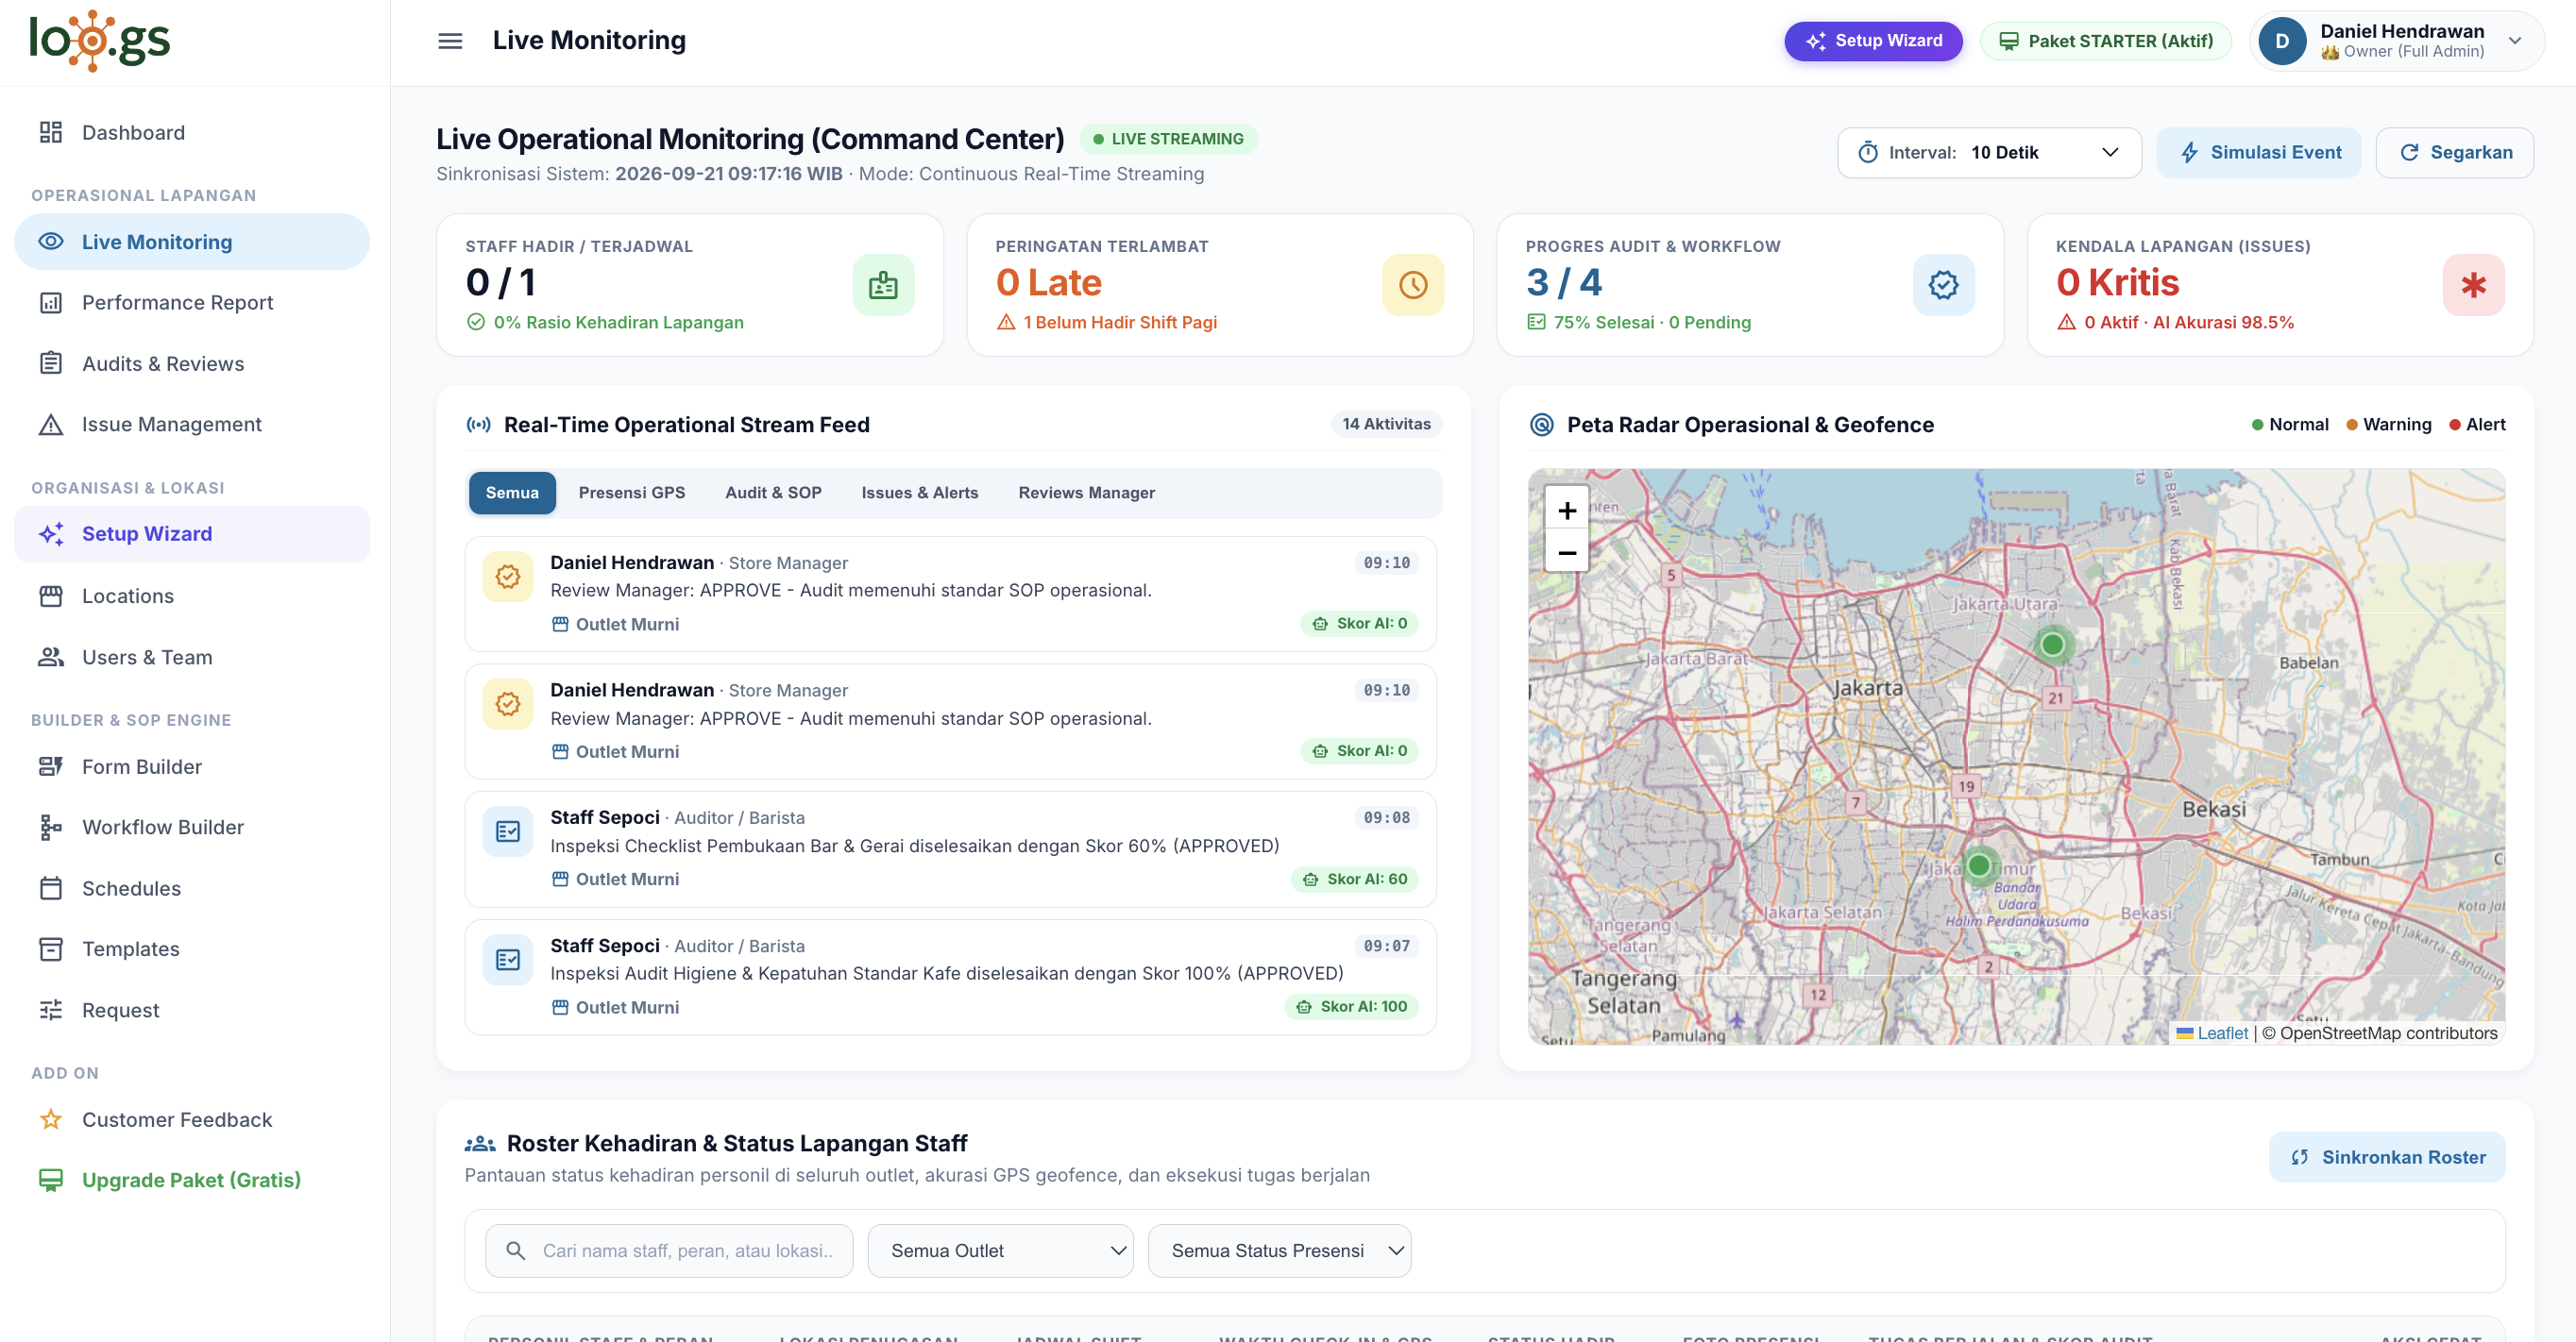
Task: Zoom out on the radar map
Action: pos(1567,553)
